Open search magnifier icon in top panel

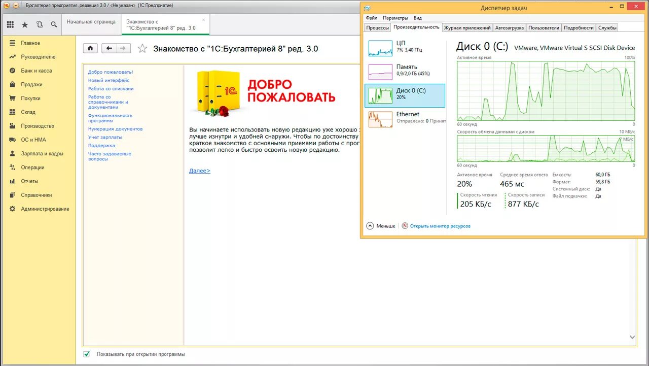[54, 24]
